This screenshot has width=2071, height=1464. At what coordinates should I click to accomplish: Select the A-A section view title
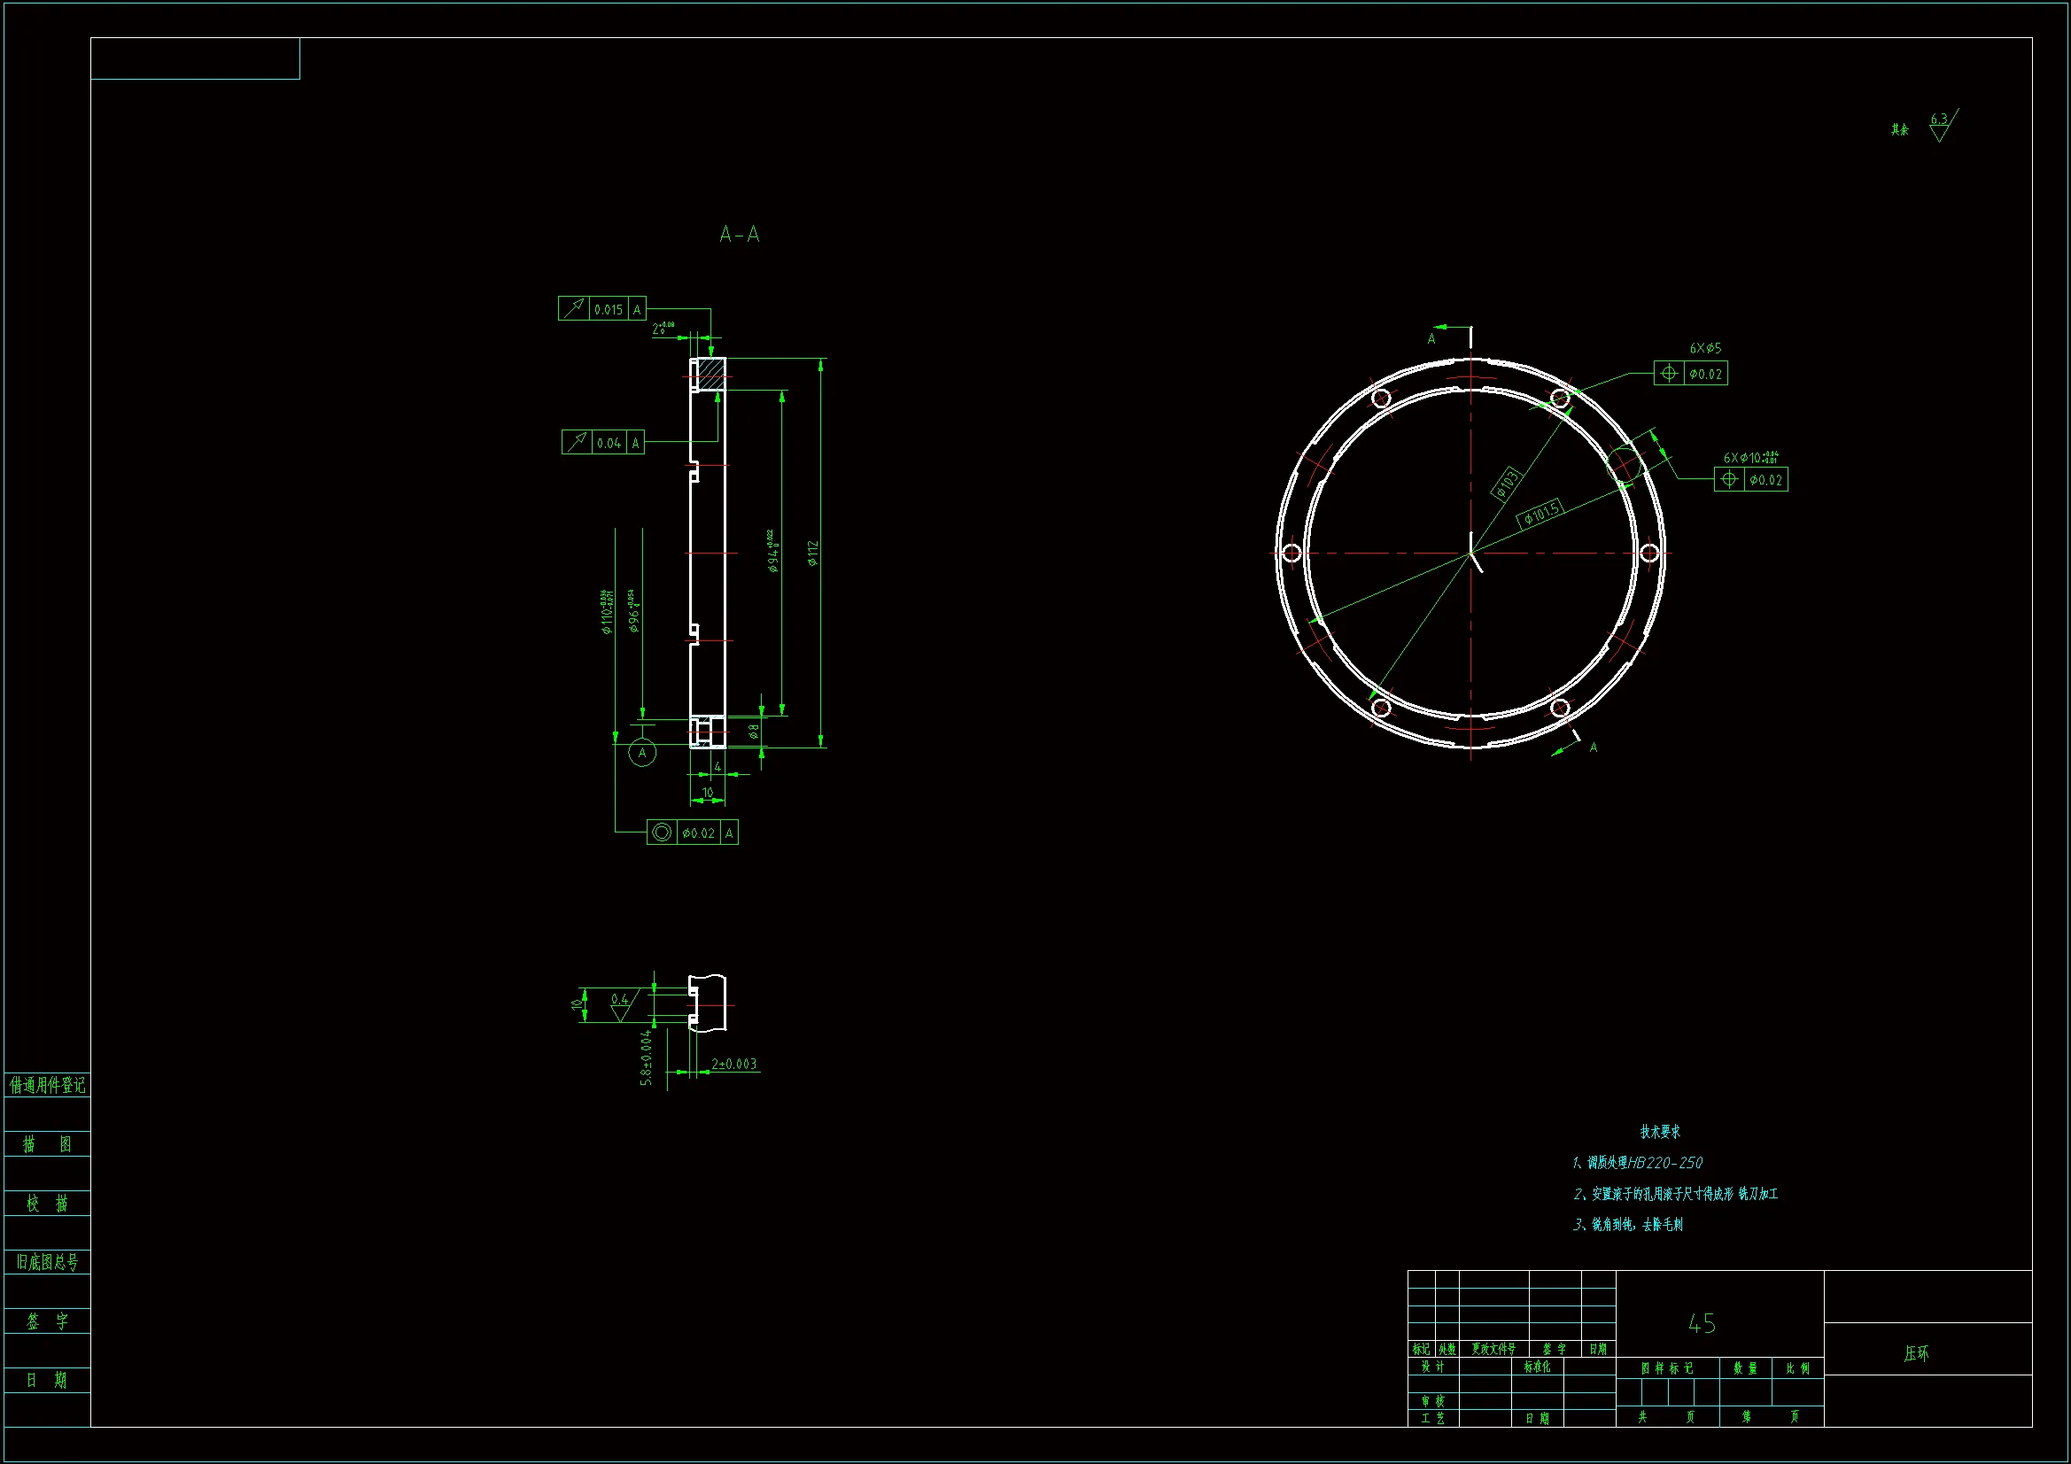739,235
